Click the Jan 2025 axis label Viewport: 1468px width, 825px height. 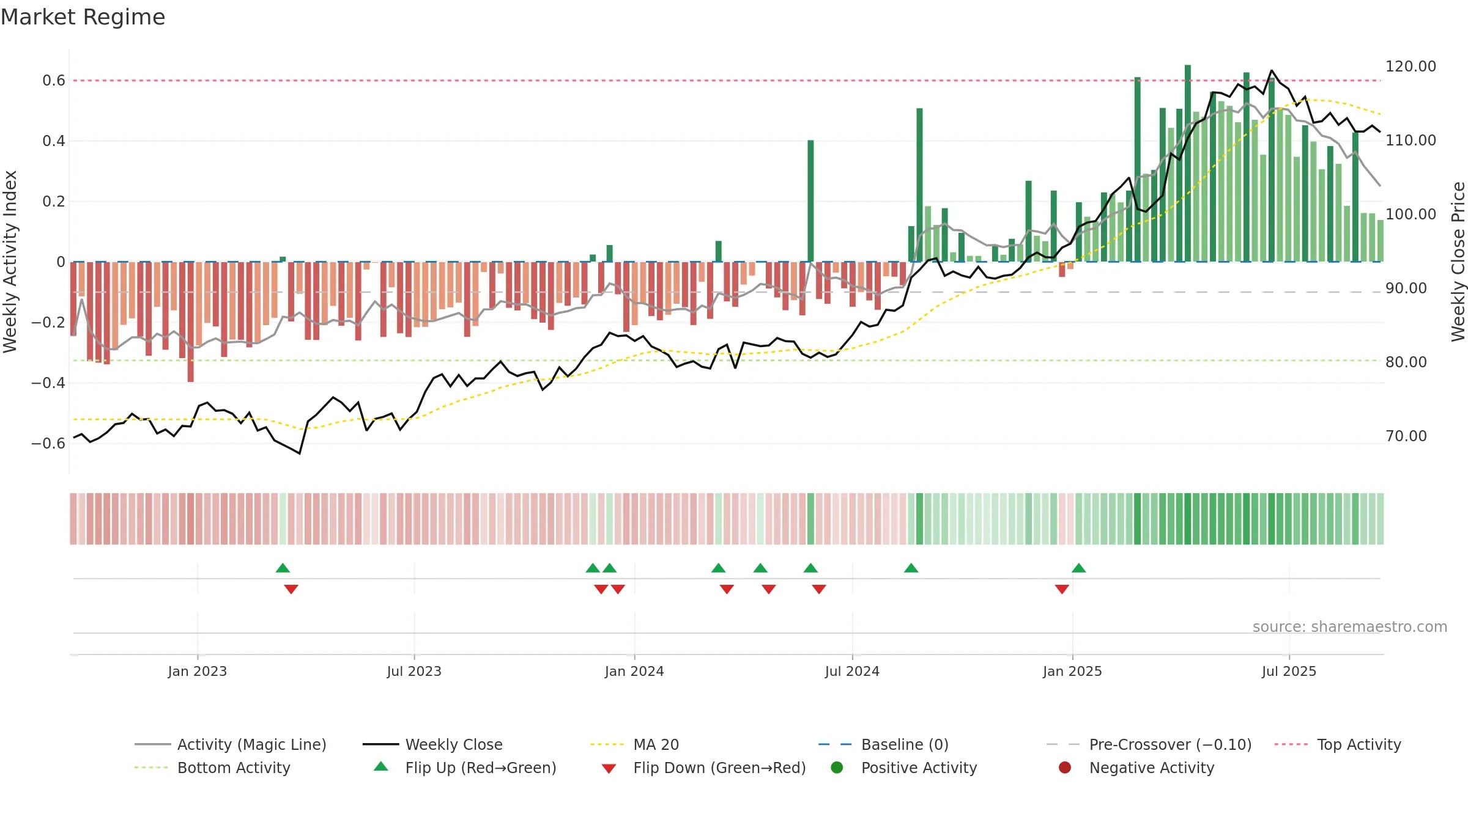click(1072, 671)
